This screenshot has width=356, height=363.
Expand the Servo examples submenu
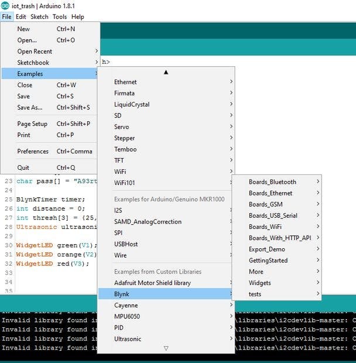point(166,126)
